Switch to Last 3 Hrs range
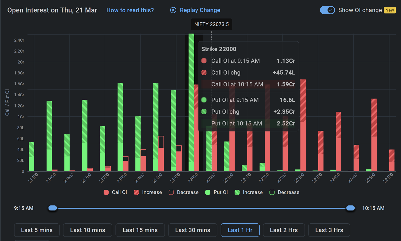This screenshot has width=401, height=241. pos(329,230)
